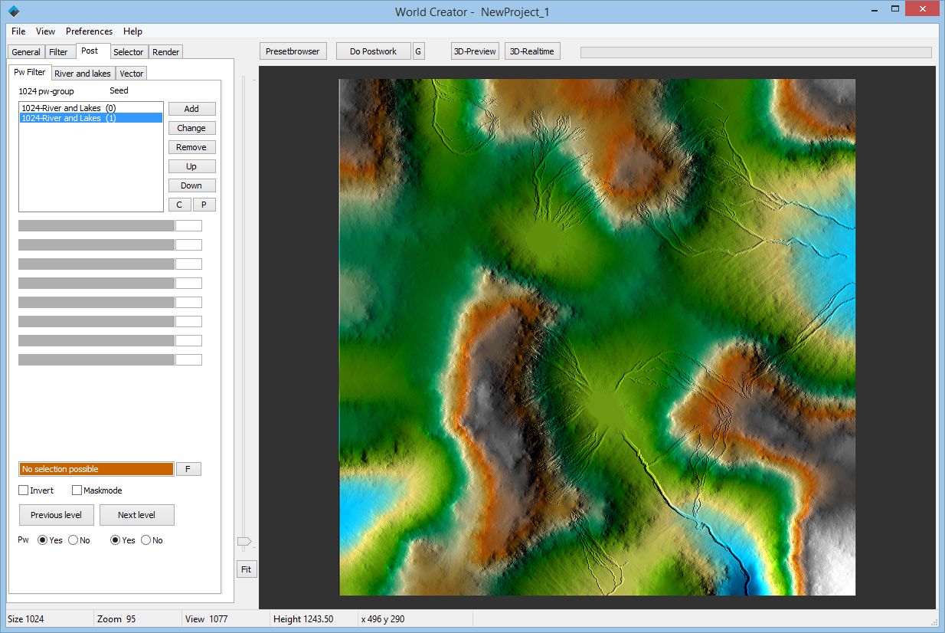Select No for the first Pw option
This screenshot has width=945, height=633.
point(72,540)
